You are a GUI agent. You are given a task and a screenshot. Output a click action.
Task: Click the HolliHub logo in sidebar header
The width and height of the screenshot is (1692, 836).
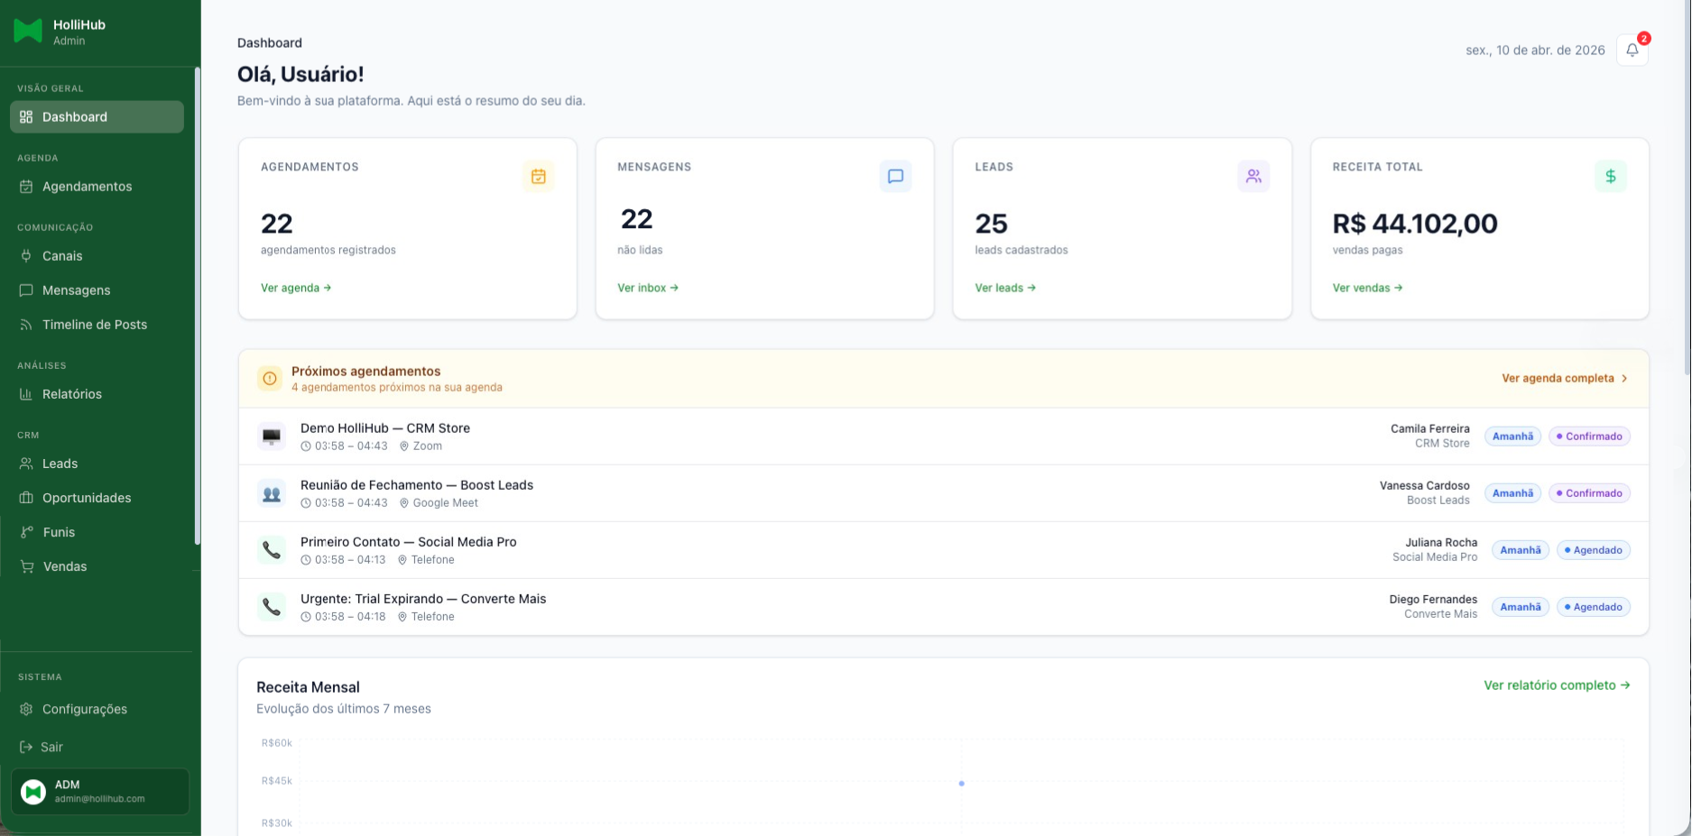point(28,32)
